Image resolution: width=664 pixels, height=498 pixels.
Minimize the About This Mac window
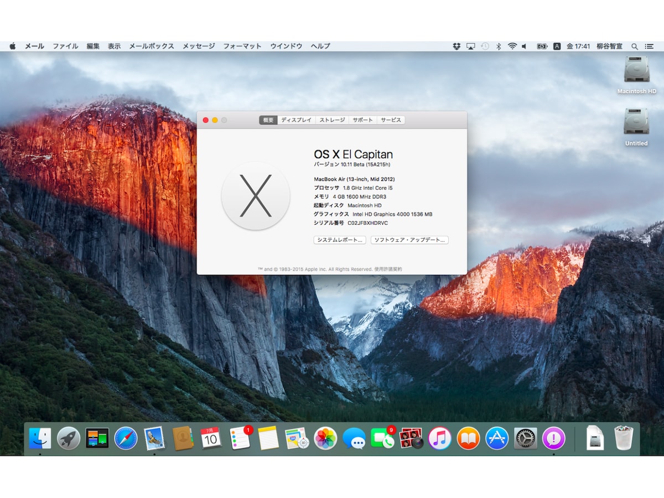pyautogui.click(x=215, y=120)
